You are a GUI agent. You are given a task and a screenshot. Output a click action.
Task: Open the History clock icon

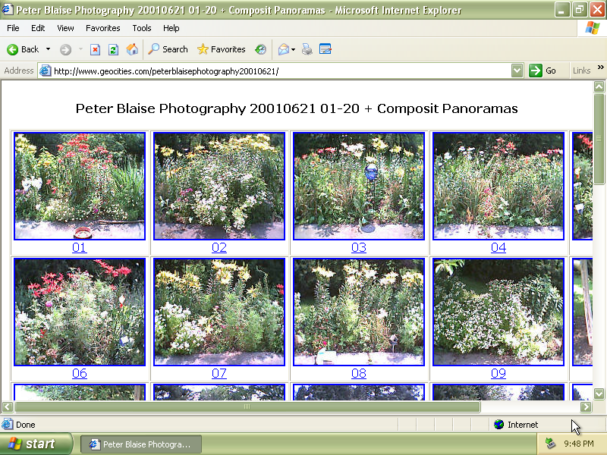point(260,49)
